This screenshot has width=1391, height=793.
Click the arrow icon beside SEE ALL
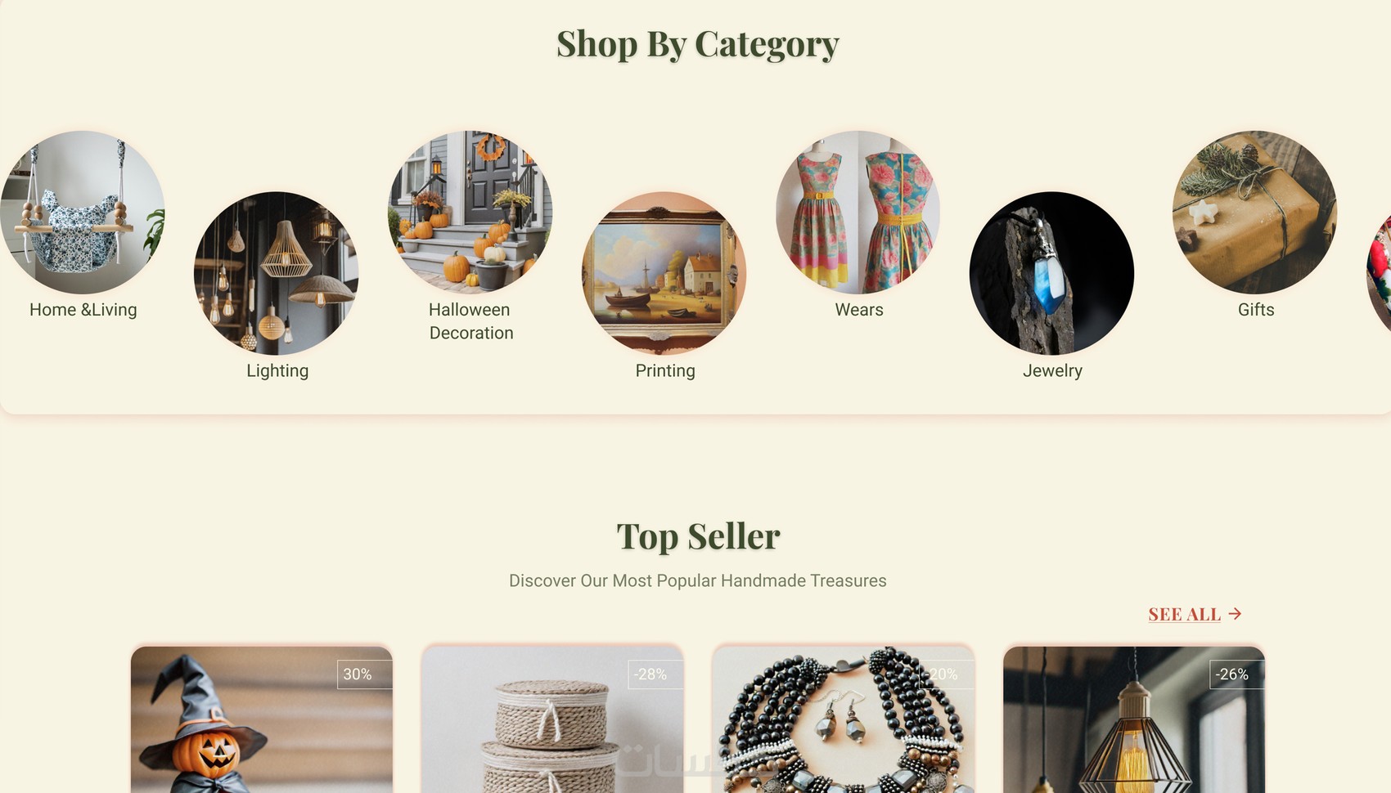pos(1236,613)
